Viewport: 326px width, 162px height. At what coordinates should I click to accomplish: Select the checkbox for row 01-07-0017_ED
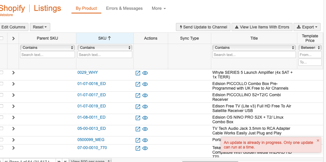tap(1, 95)
